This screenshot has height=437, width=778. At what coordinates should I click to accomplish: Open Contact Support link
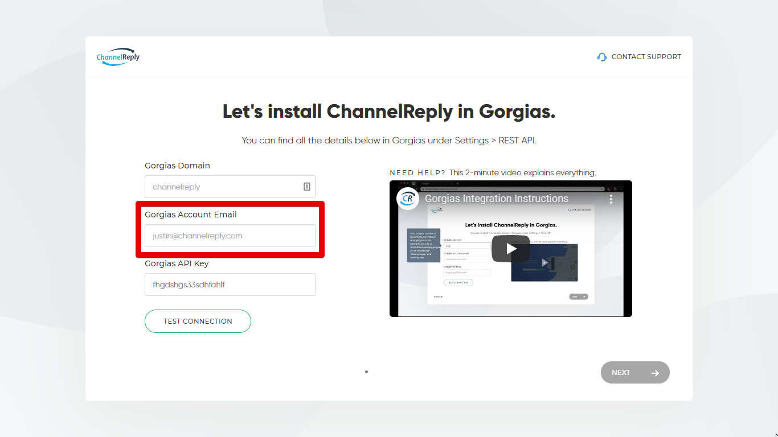pyautogui.click(x=639, y=57)
